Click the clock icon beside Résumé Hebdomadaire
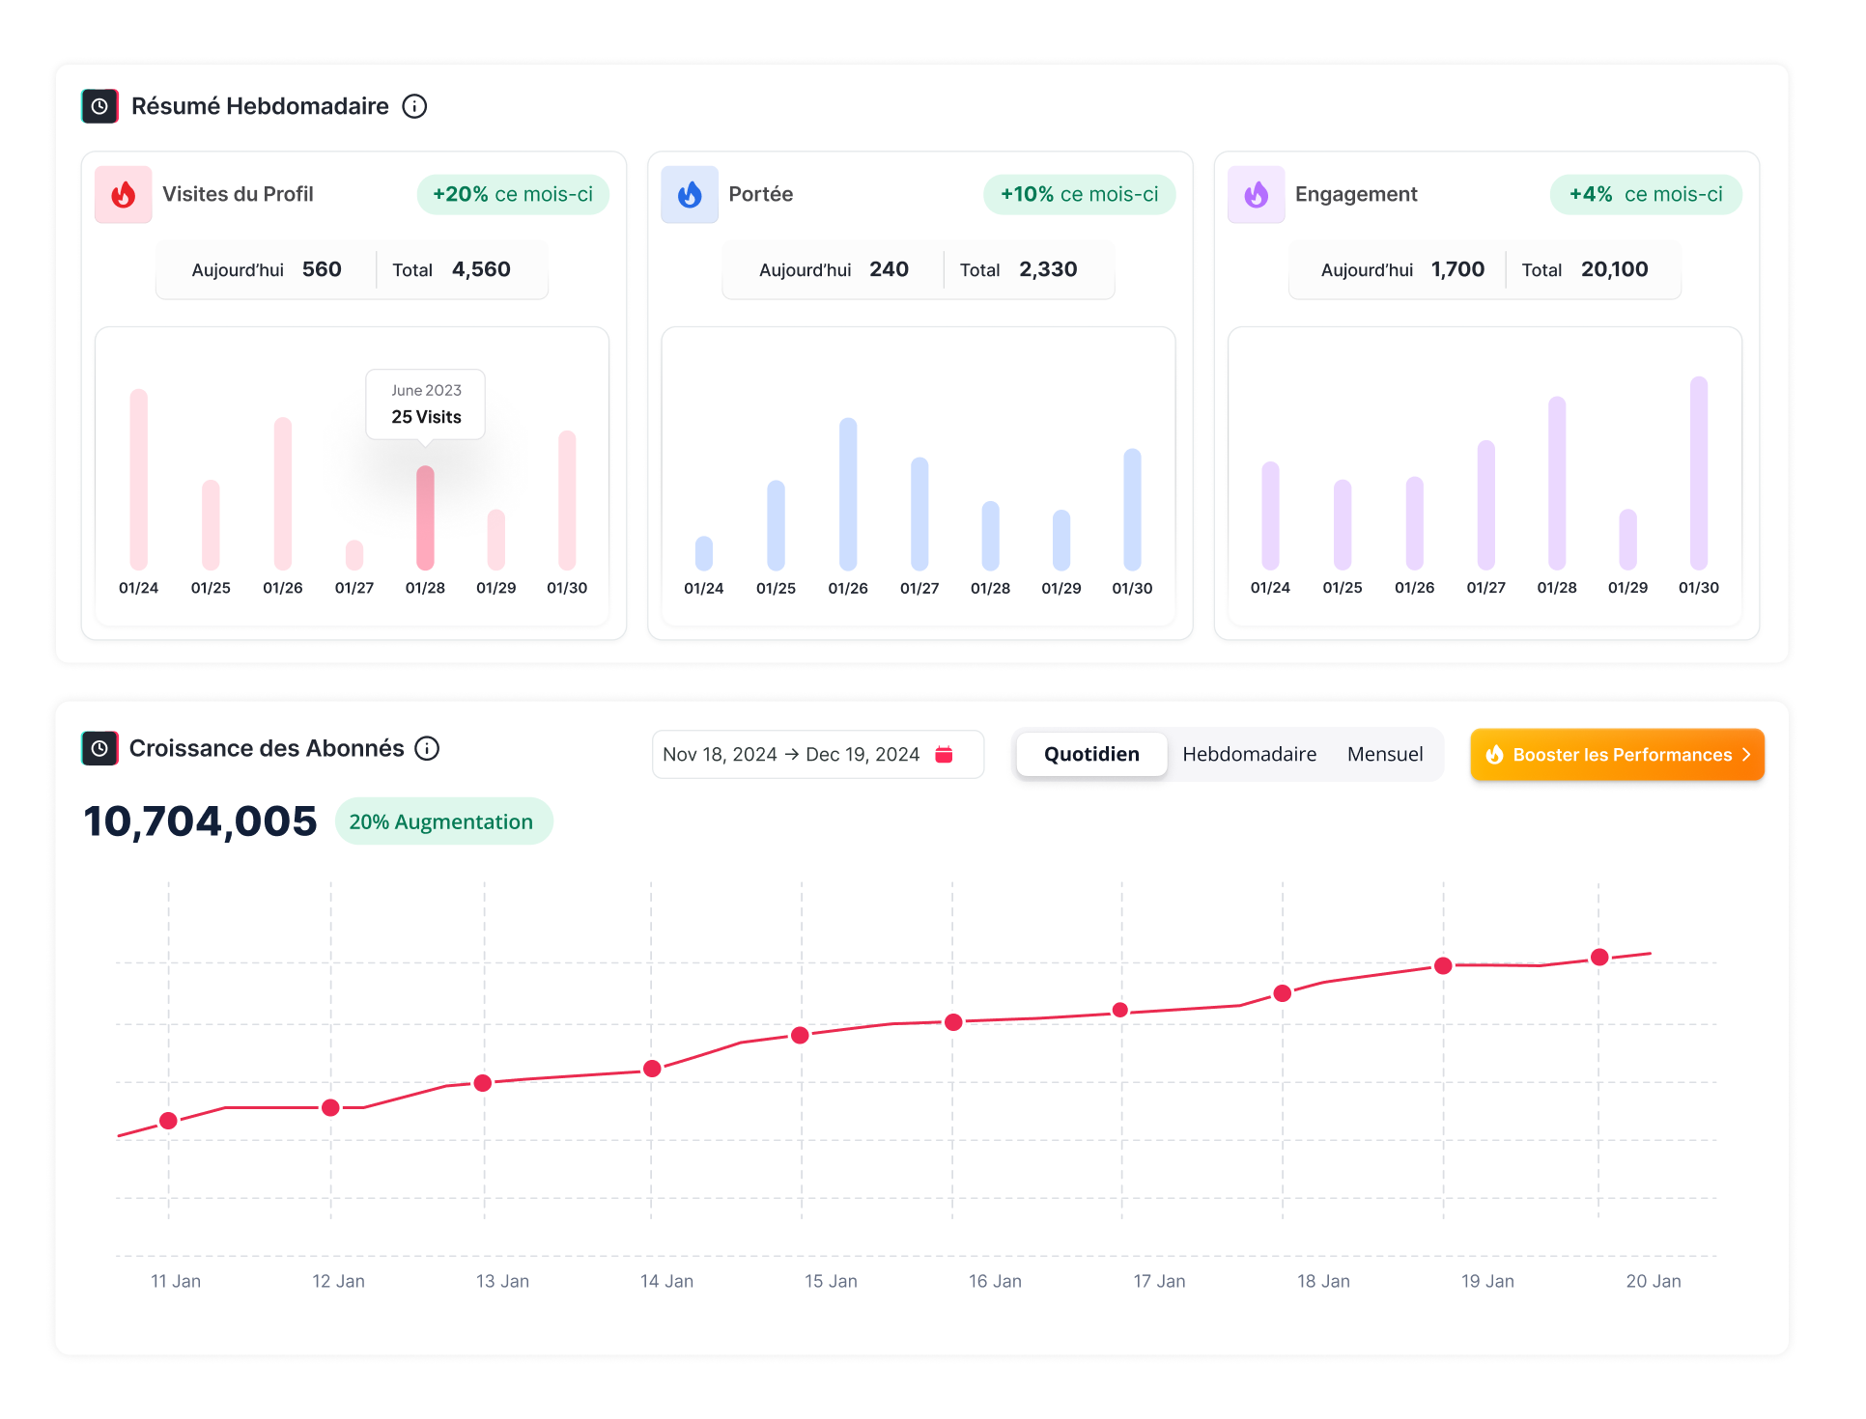This screenshot has width=1866, height=1419. [99, 106]
